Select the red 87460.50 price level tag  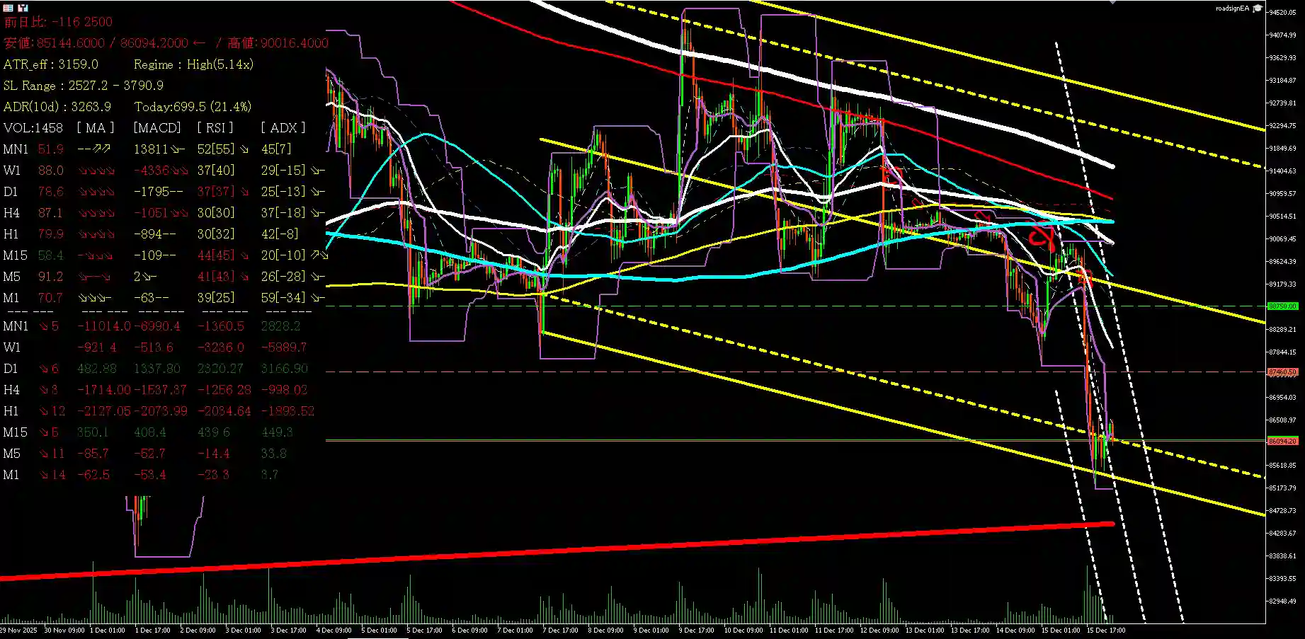pos(1282,372)
